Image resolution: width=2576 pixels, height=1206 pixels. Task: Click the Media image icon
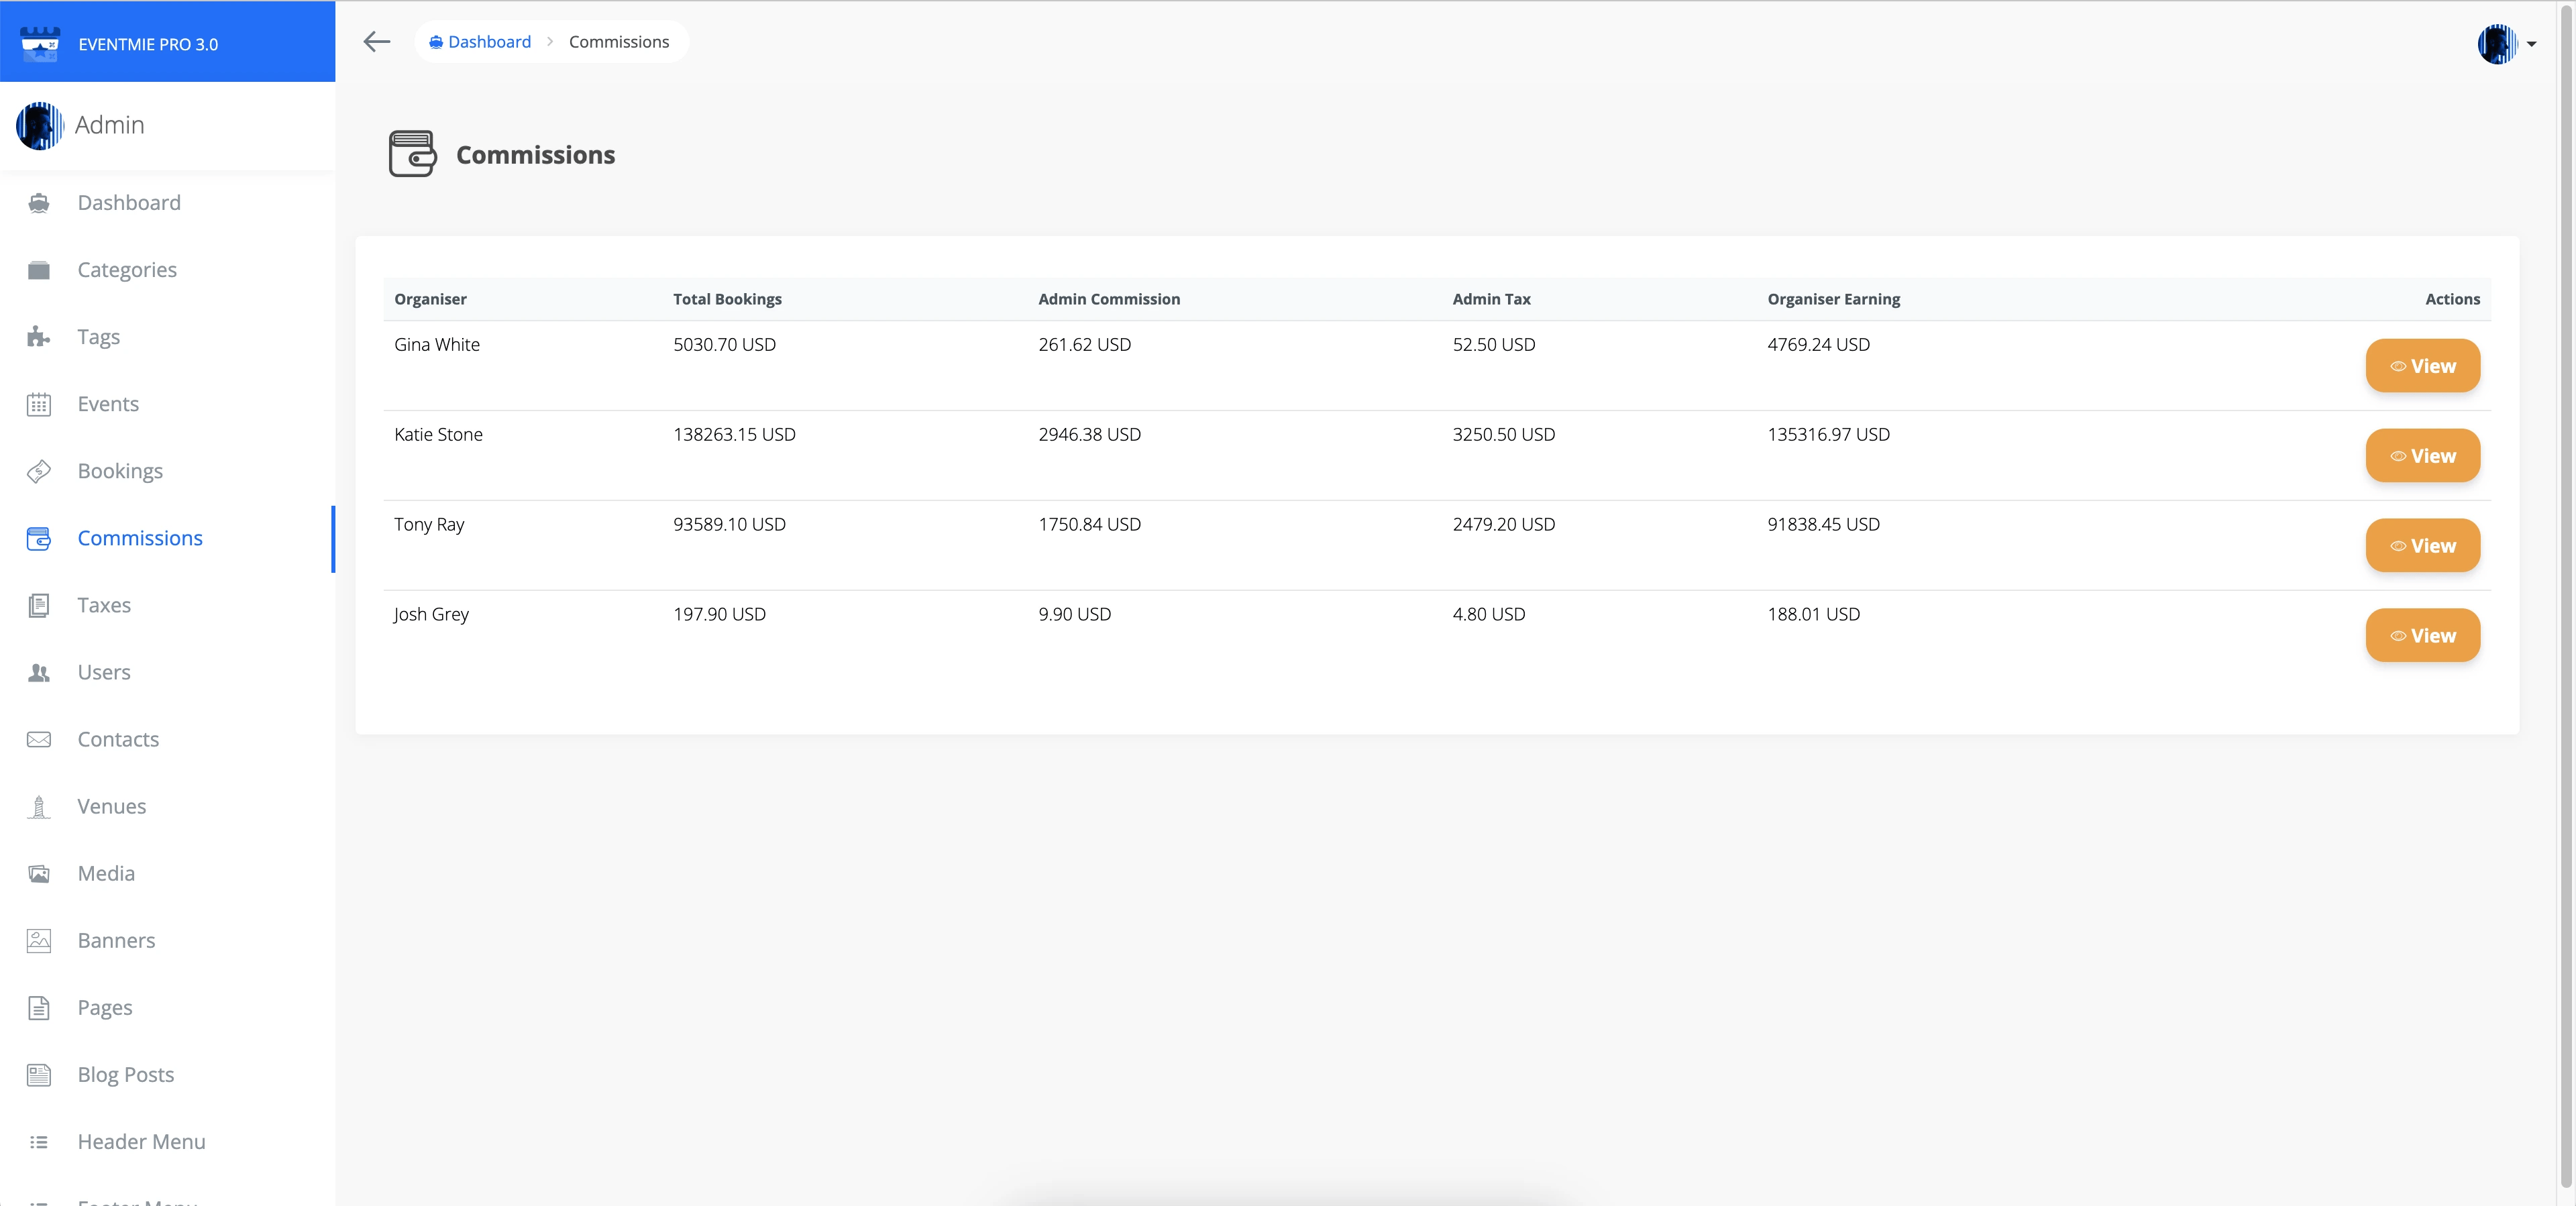39,873
